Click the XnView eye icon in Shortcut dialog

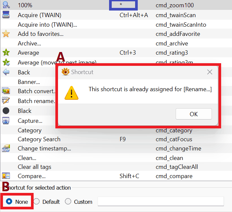click(65, 72)
